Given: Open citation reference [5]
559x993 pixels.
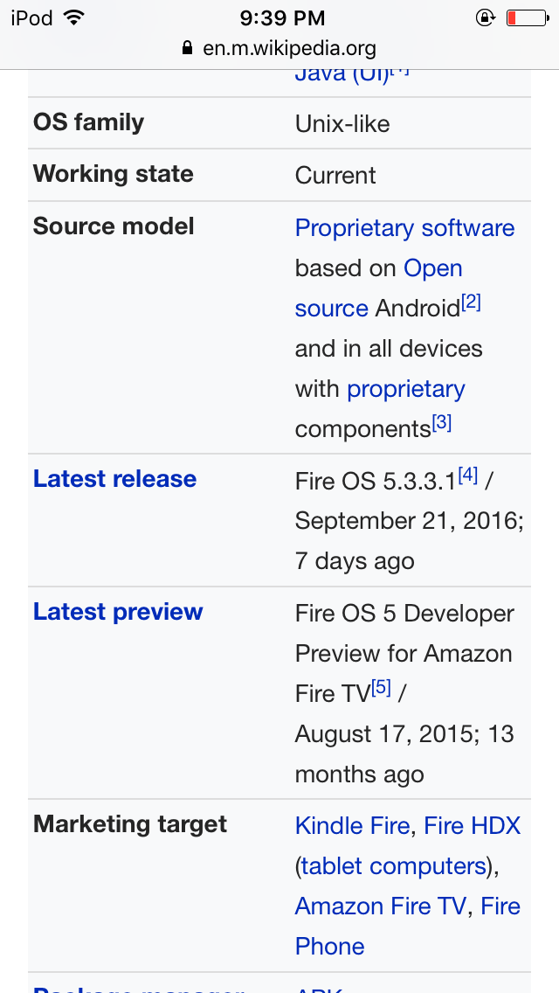Looking at the screenshot, I should (381, 688).
